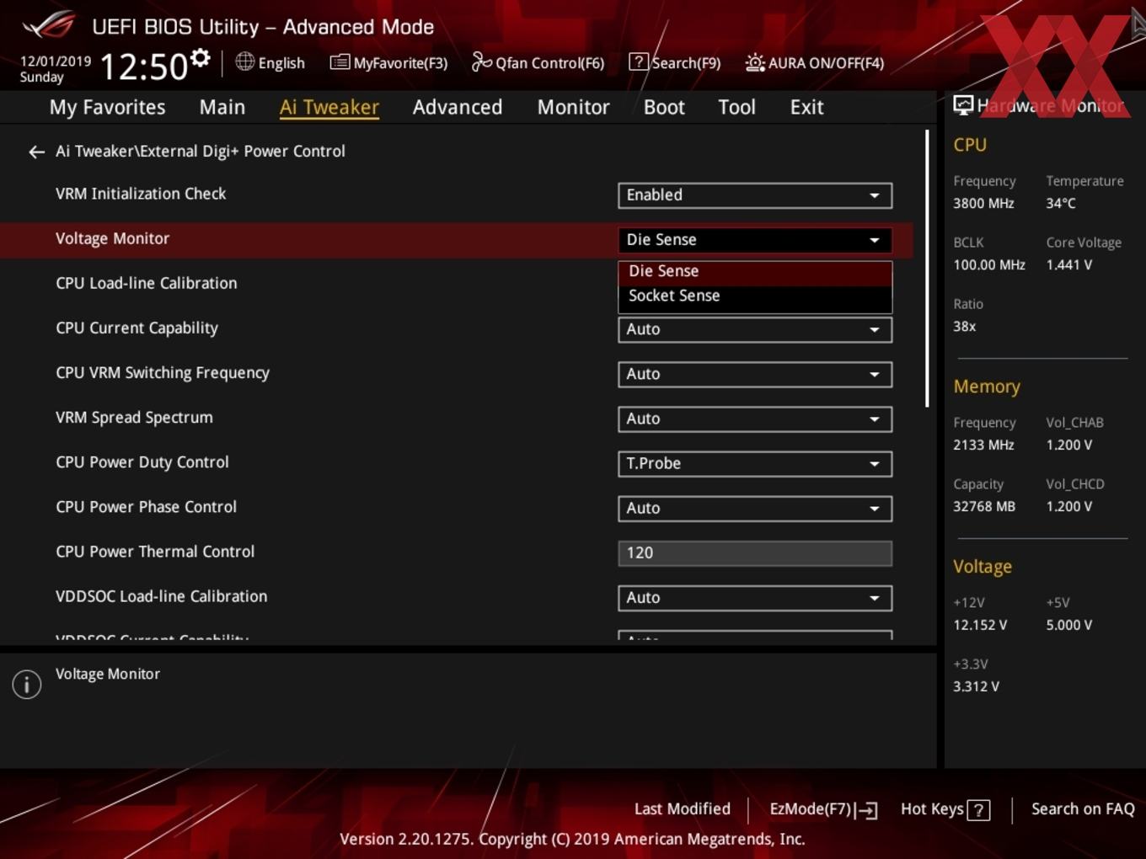Click CPU Power Thermal Control value field

point(755,553)
